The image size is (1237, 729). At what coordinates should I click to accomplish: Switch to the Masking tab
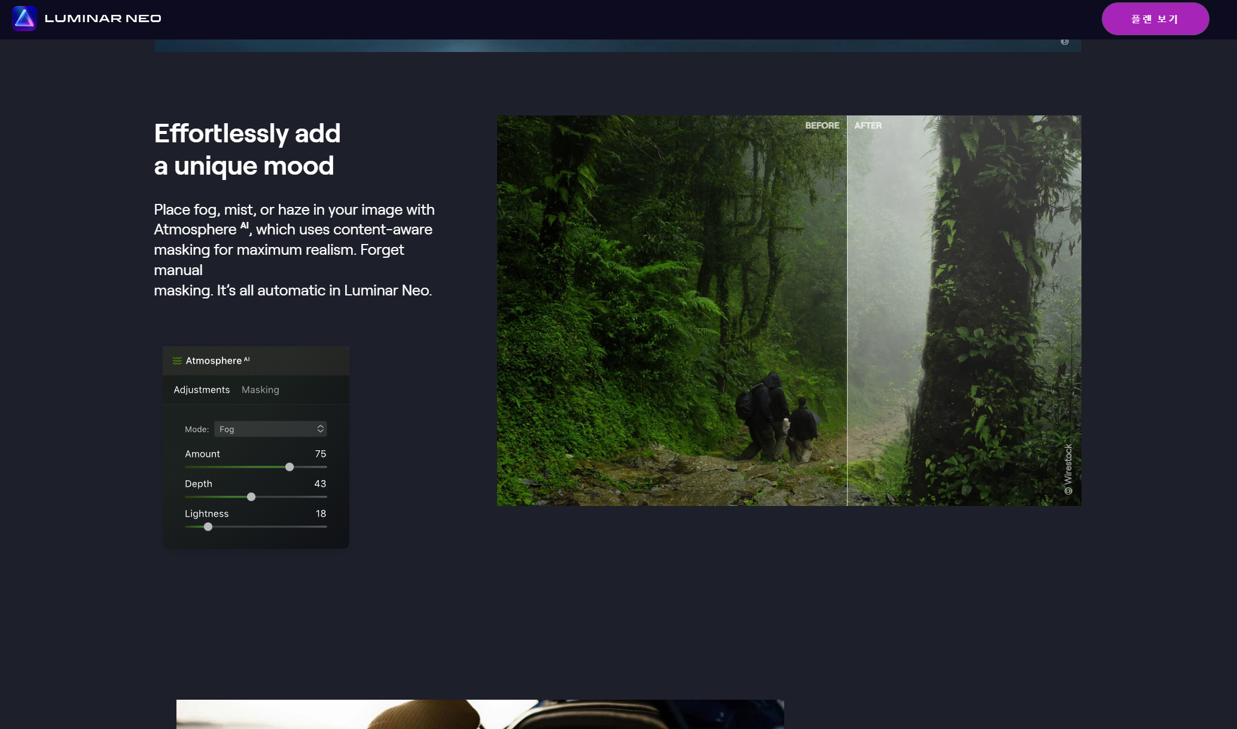(260, 390)
